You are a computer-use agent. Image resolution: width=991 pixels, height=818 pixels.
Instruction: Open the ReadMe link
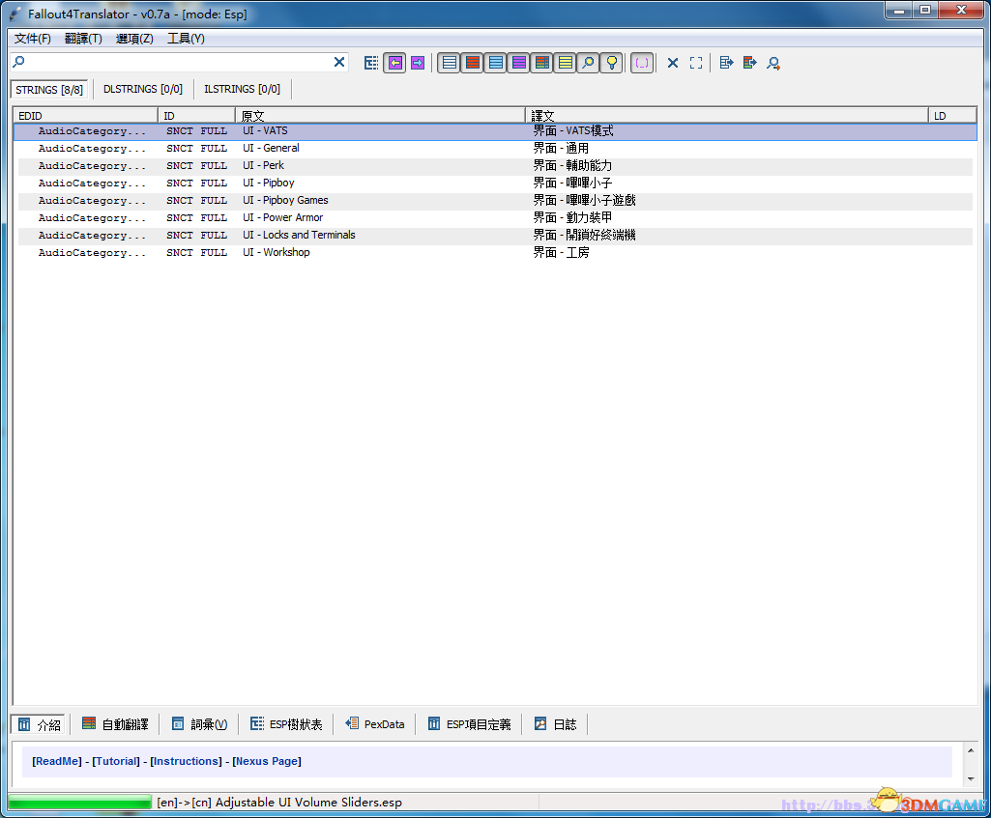coord(57,761)
